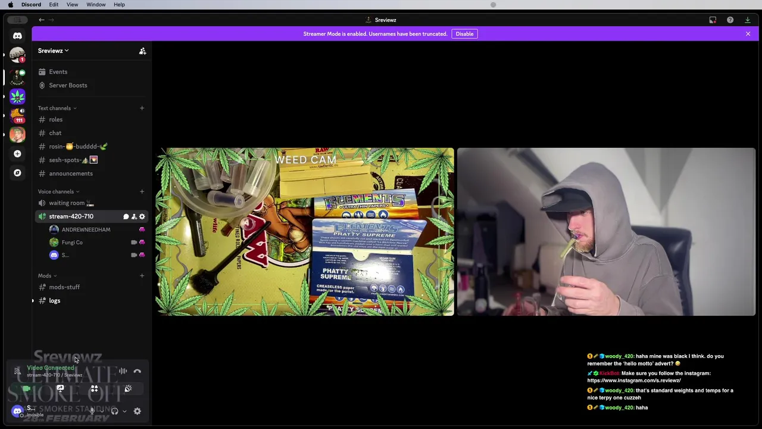Start an activity button
The height and width of the screenshot is (429, 762).
tap(94, 388)
